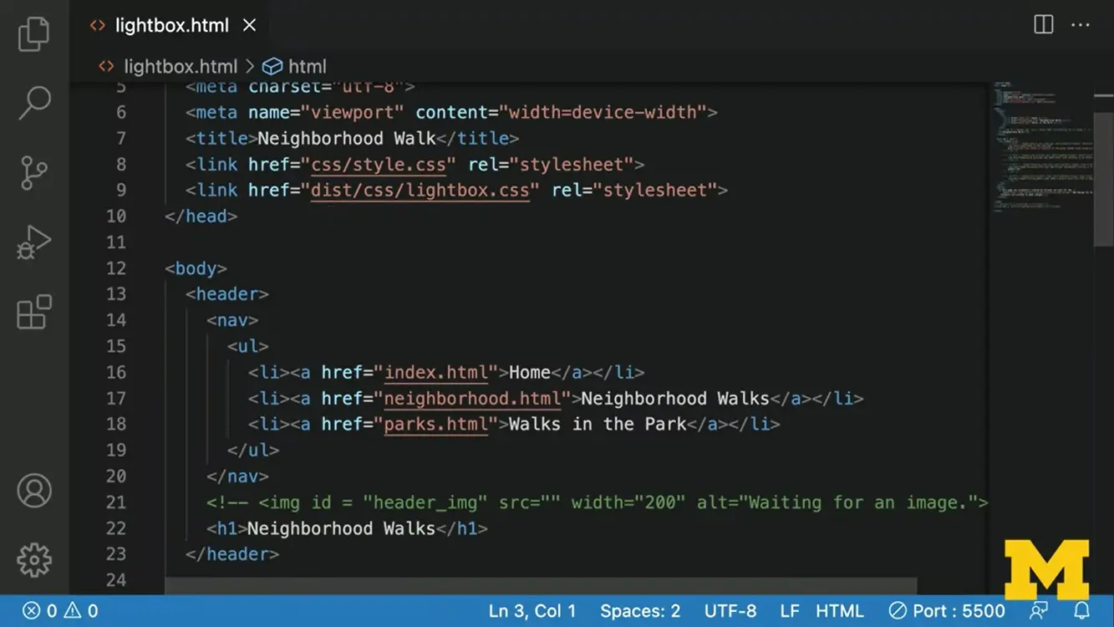The height and width of the screenshot is (627, 1114).
Task: Select UTF-8 encoding in status bar
Action: [x=730, y=611]
